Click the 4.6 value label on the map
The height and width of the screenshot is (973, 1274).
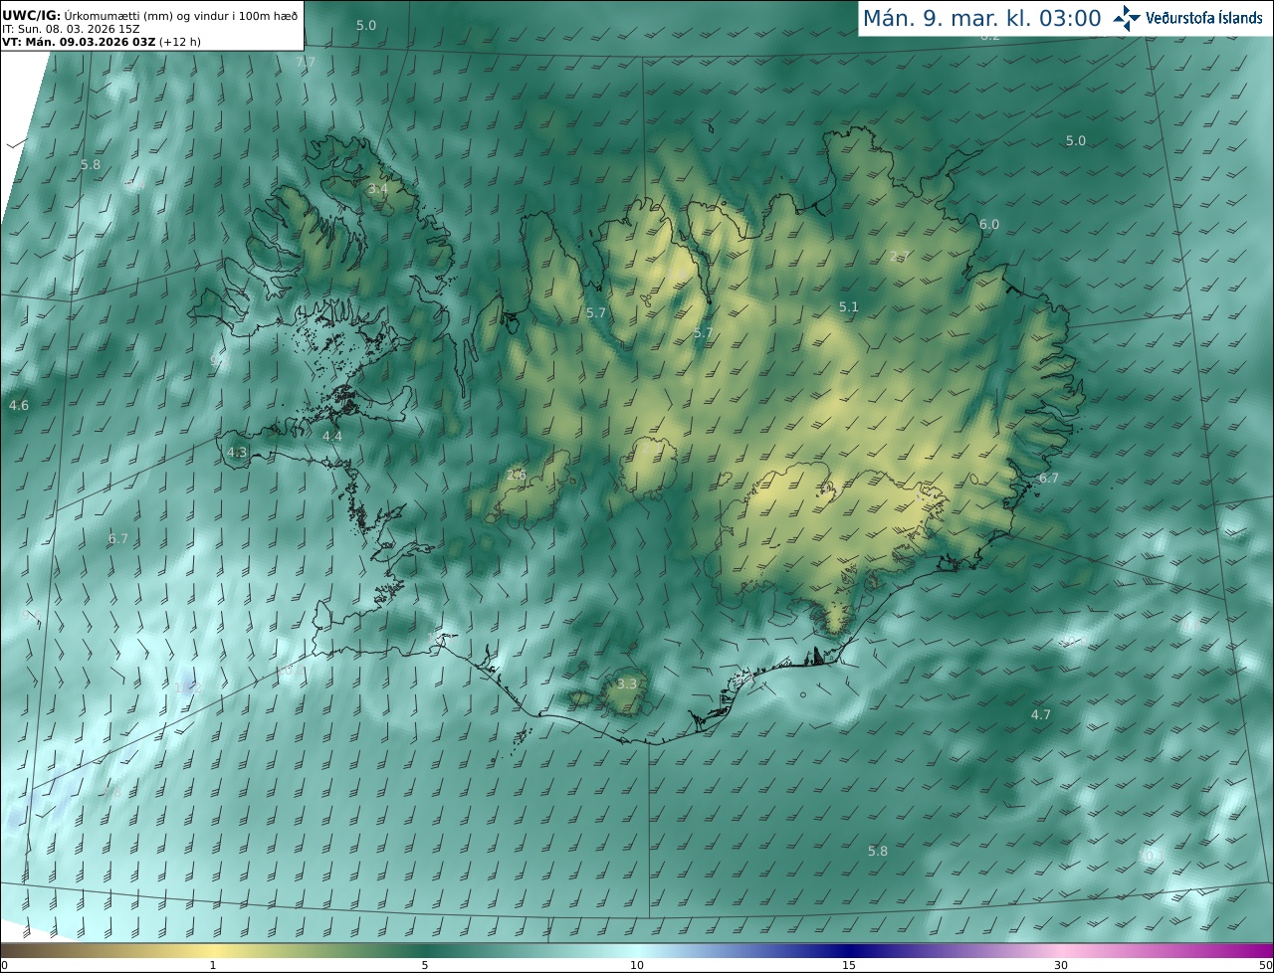[x=19, y=406]
